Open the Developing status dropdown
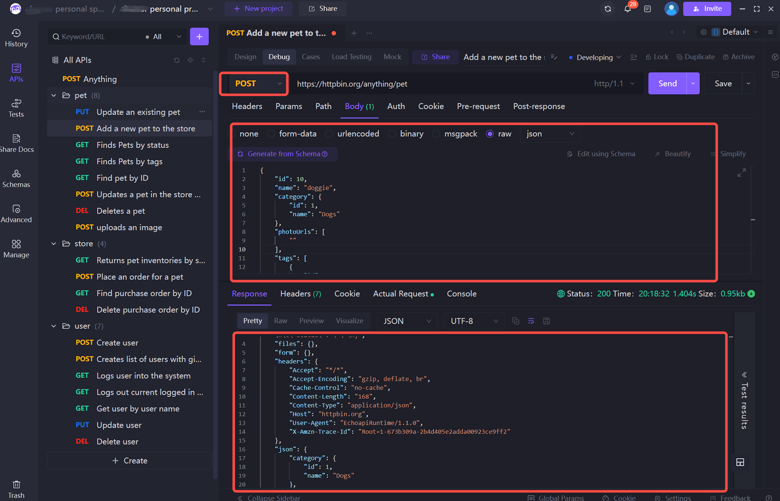This screenshot has width=780, height=501. click(594, 57)
